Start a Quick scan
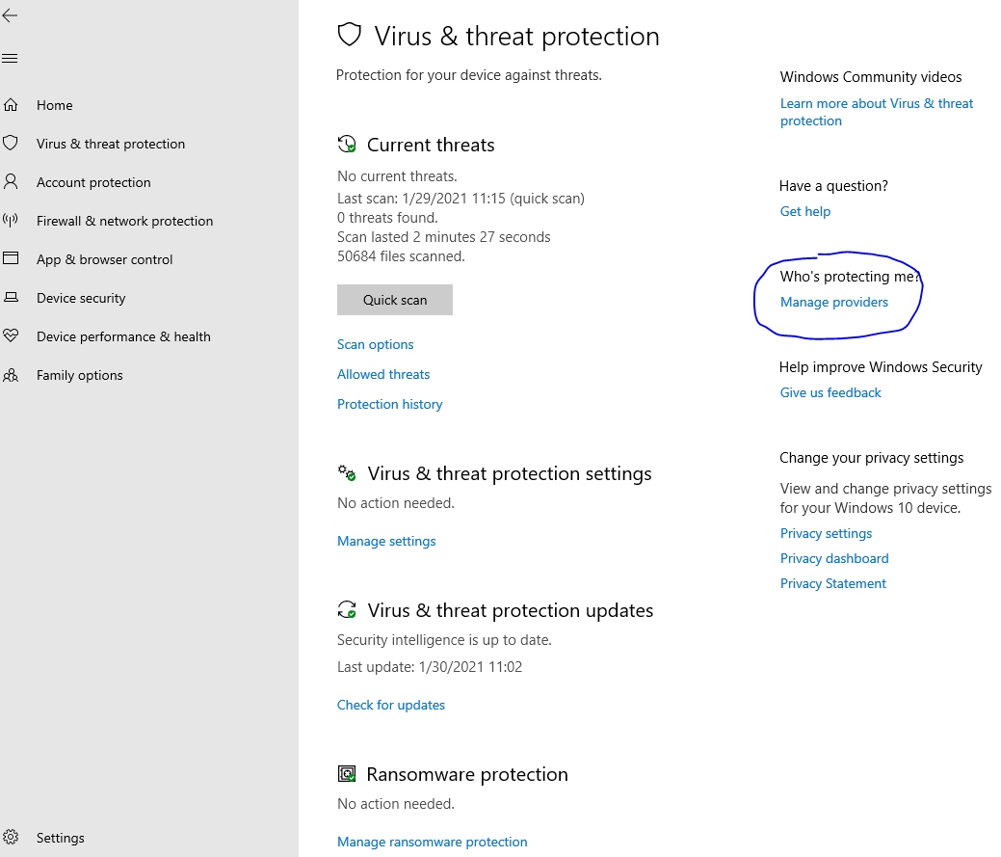 [x=395, y=300]
